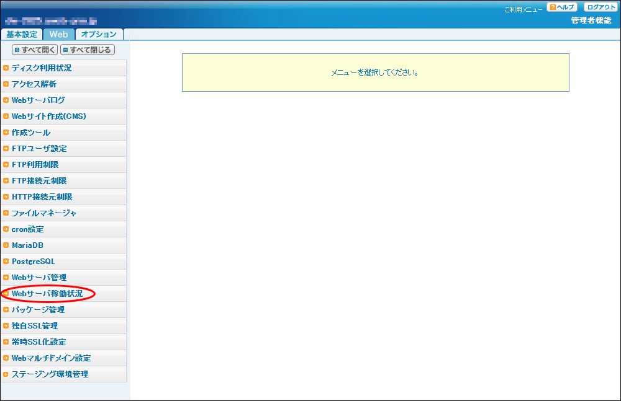Switch to the 基本設定 tab
Viewport: 621px width, 401px height.
(22, 35)
